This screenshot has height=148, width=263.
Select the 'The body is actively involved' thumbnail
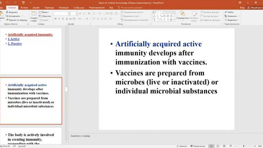tap(31, 136)
